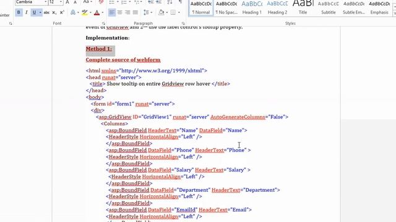This screenshot has width=396, height=222.
Task: Open Clipboard pane dialog launcher
Action: coord(11,23)
